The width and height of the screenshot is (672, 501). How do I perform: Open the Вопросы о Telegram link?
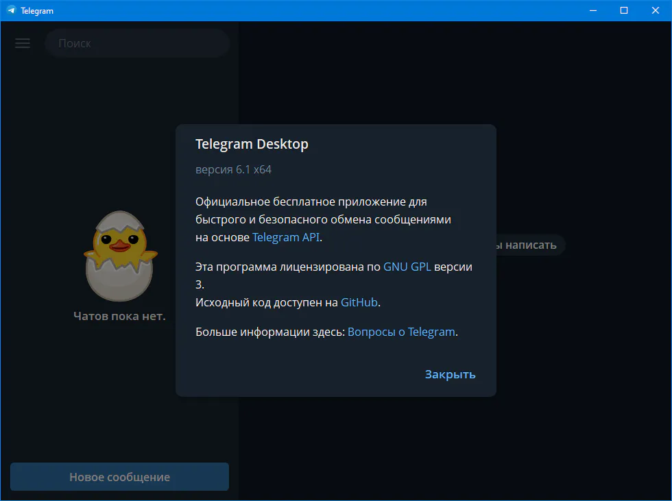click(401, 332)
